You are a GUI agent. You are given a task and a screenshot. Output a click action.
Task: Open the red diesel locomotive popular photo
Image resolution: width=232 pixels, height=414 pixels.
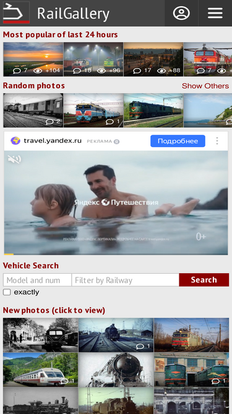(208, 60)
